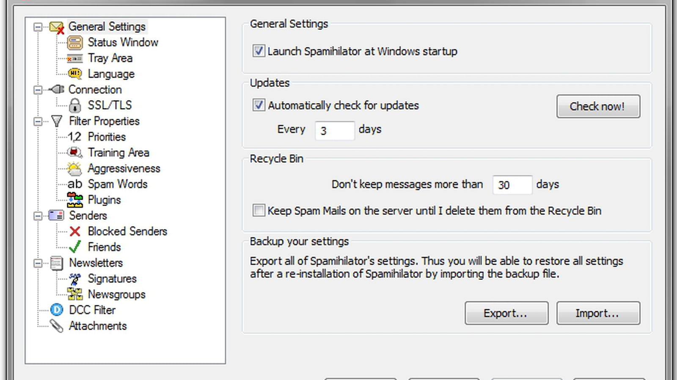Viewport: 677px width, 380px height.
Task: Collapse the General Settings tree node
Action: click(38, 27)
